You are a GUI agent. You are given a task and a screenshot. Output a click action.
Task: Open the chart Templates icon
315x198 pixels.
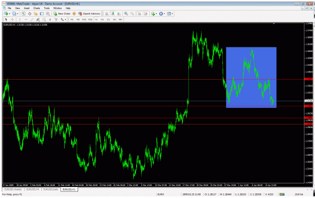(169, 14)
